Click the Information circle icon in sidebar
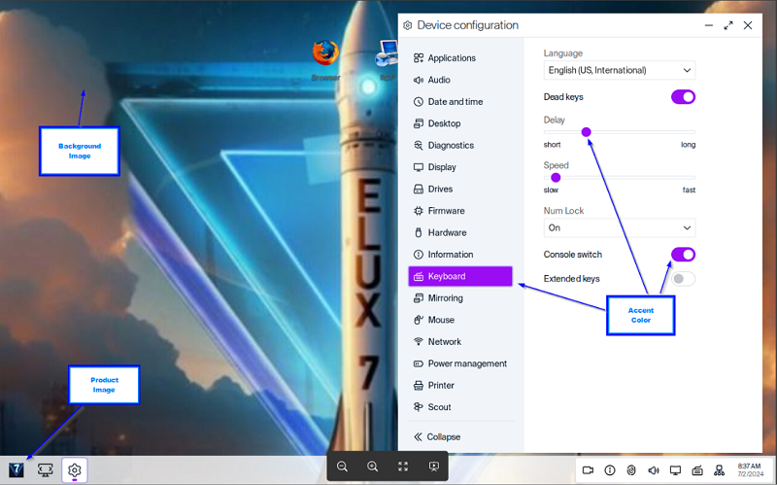The image size is (777, 485). coord(419,255)
